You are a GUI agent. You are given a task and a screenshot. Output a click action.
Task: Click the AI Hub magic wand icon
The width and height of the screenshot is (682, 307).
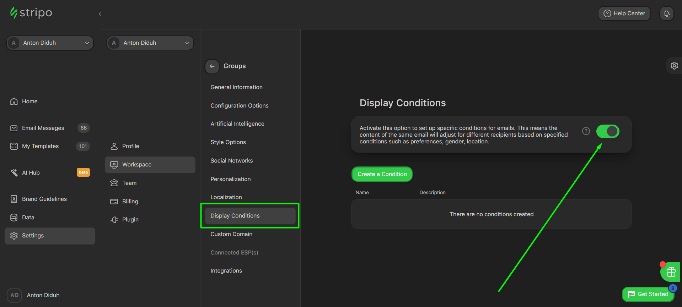14,172
